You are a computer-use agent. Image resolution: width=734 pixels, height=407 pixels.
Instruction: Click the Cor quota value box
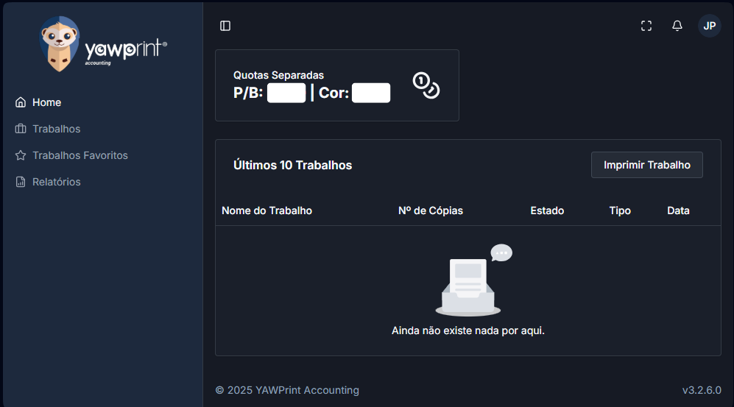(x=370, y=93)
